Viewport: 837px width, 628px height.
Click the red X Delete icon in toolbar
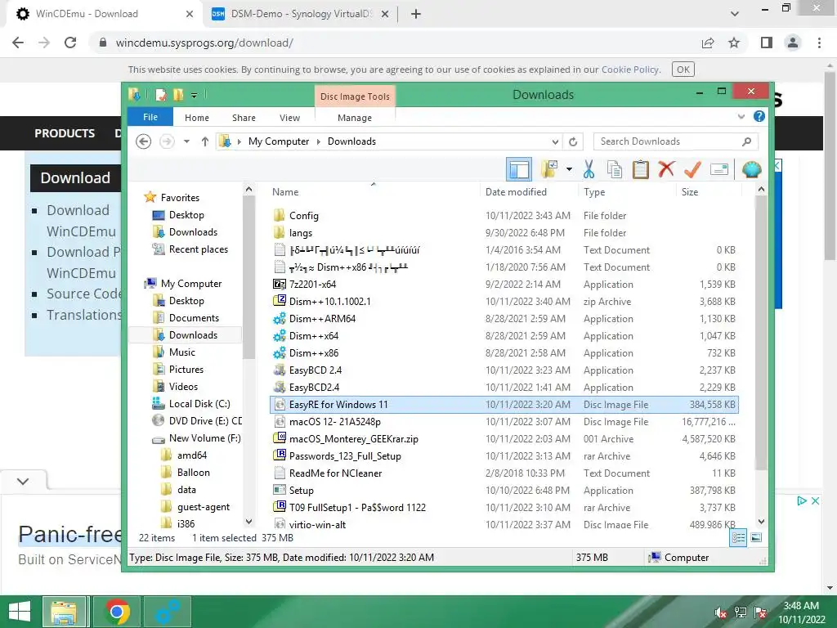666,169
